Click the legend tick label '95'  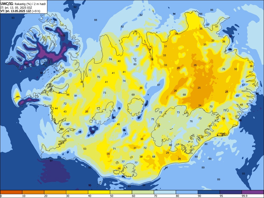[x=221, y=196]
